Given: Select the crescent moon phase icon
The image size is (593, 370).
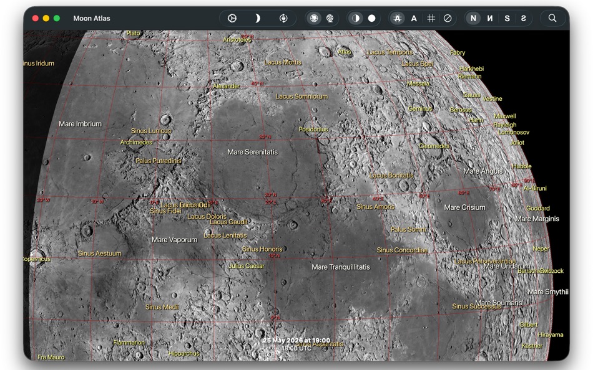Looking at the screenshot, I should tap(257, 18).
